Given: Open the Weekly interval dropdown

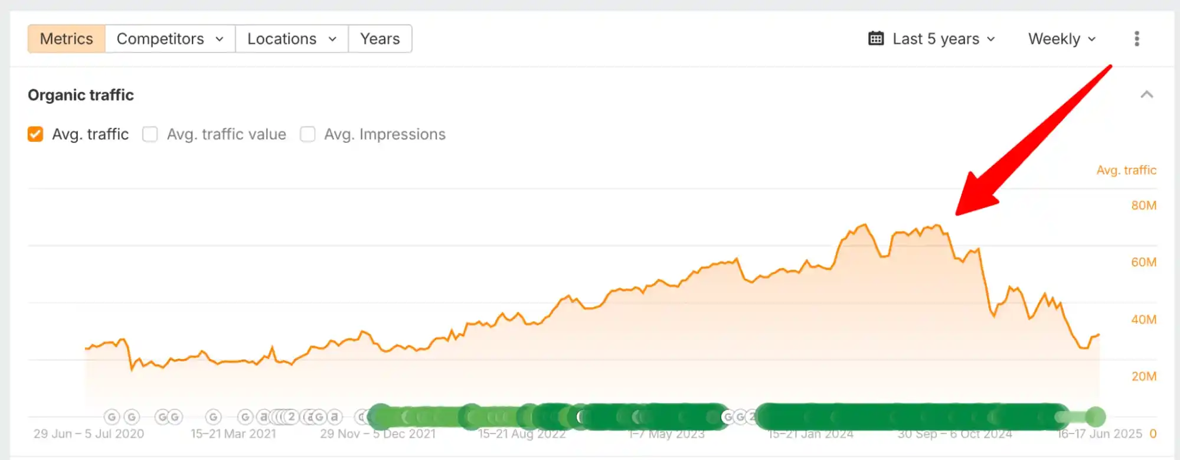Looking at the screenshot, I should point(1061,39).
